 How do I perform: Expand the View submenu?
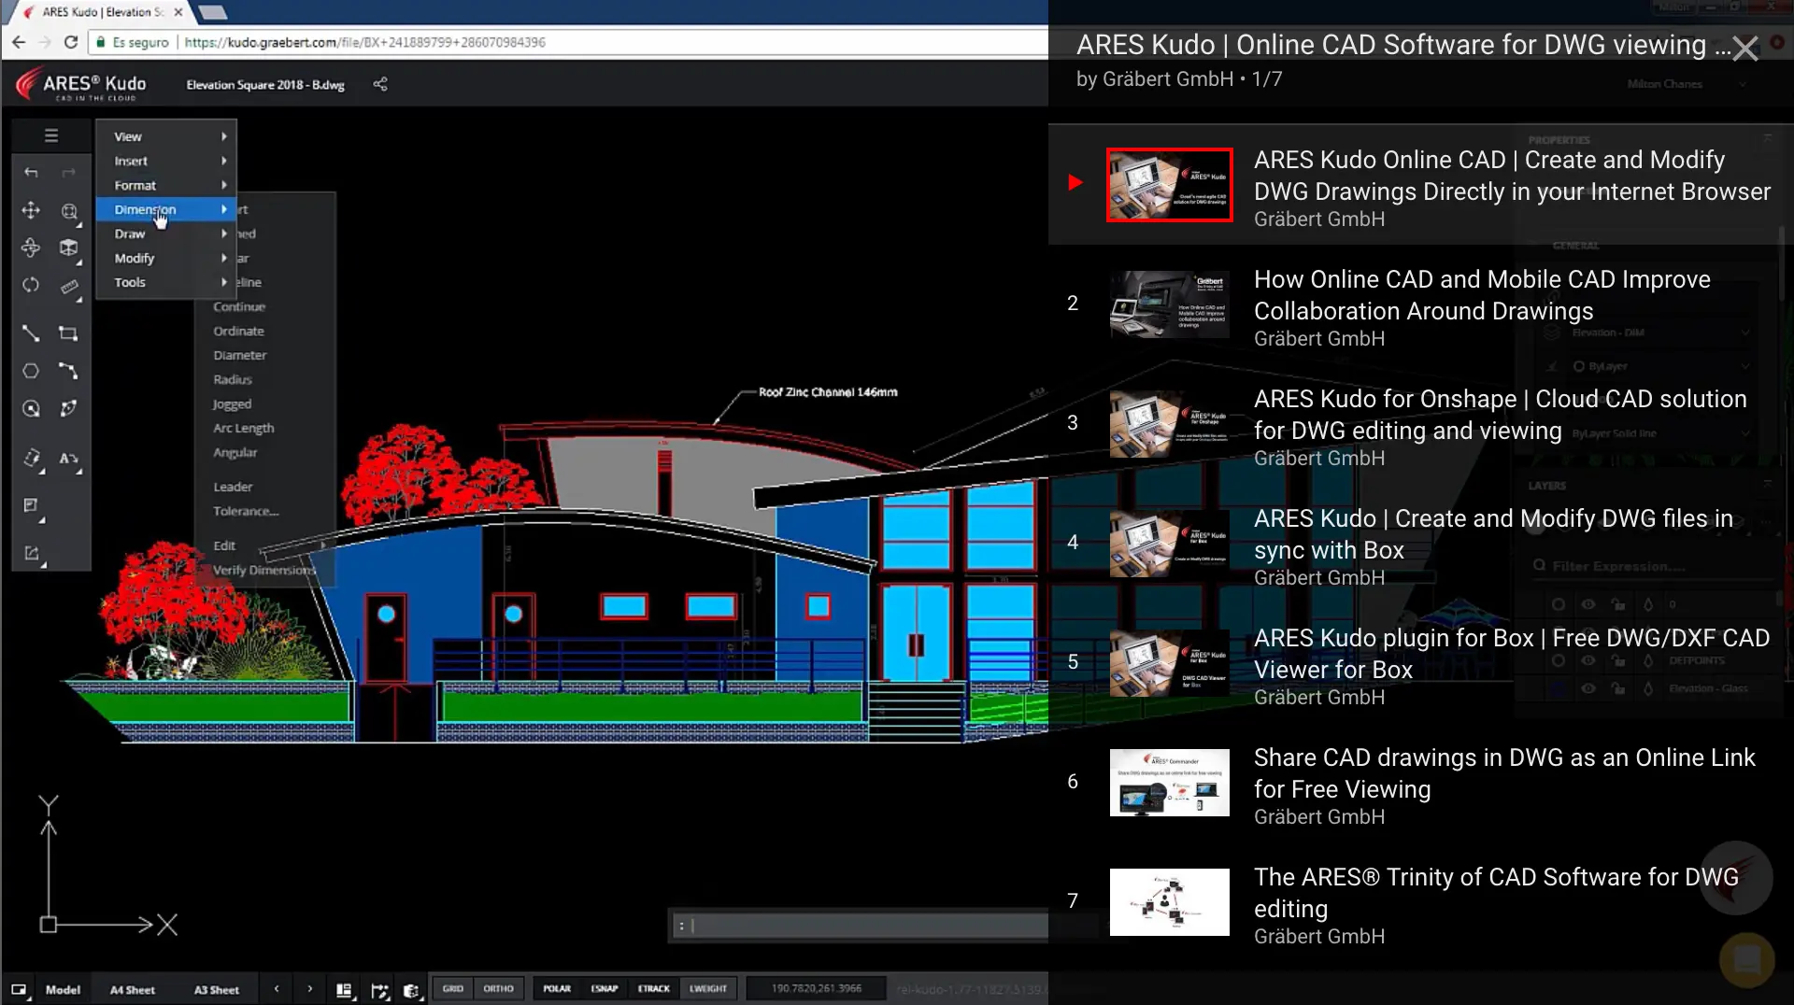pos(166,136)
